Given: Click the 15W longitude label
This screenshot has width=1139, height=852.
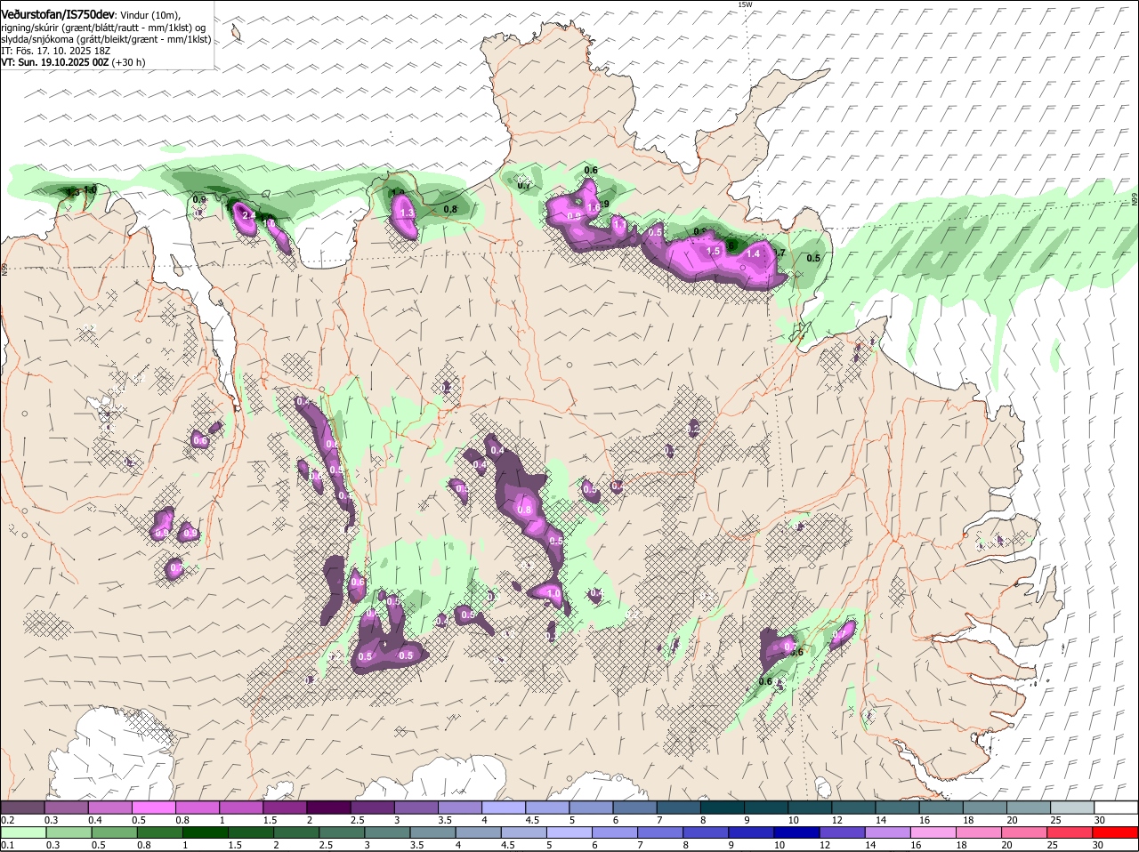Looking at the screenshot, I should pyautogui.click(x=745, y=4).
